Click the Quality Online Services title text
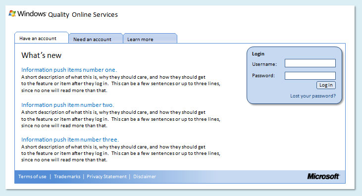 coord(83,14)
